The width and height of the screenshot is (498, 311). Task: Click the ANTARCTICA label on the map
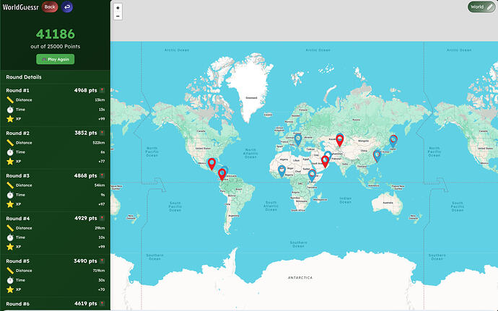(300, 278)
